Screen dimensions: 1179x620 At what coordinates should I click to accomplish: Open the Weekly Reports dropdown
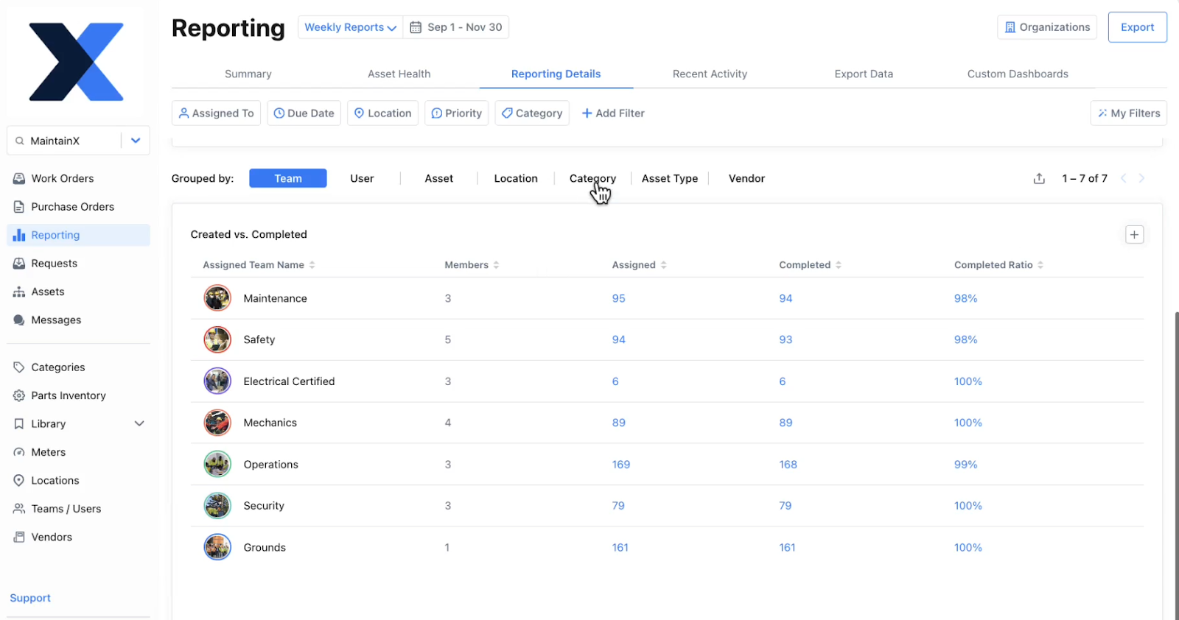[350, 27]
